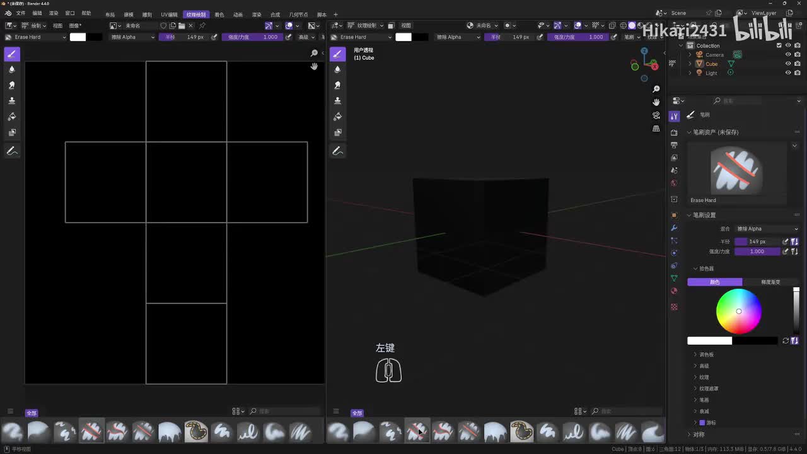The width and height of the screenshot is (807, 454).
Task: Toggle the Collection exclude checkbox
Action: [x=779, y=45]
